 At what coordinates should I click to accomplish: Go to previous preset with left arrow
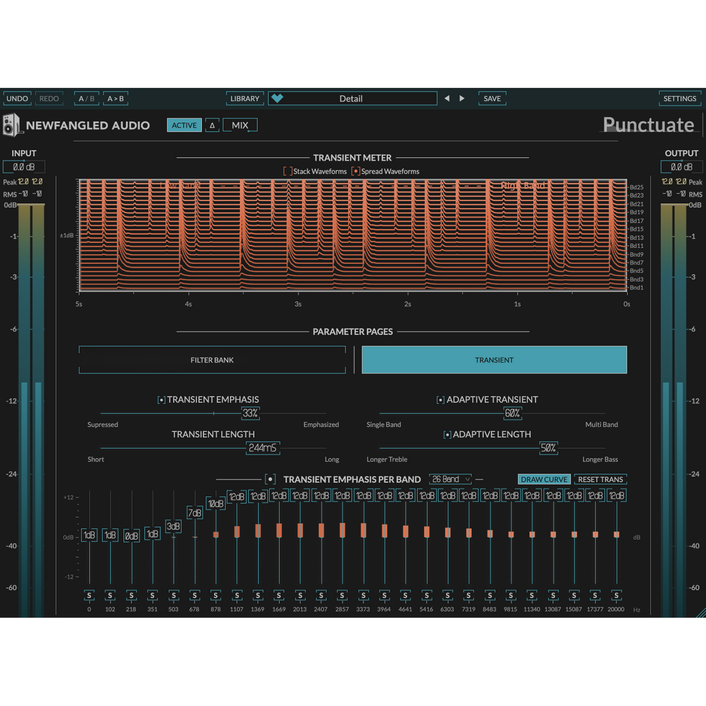[x=447, y=98]
